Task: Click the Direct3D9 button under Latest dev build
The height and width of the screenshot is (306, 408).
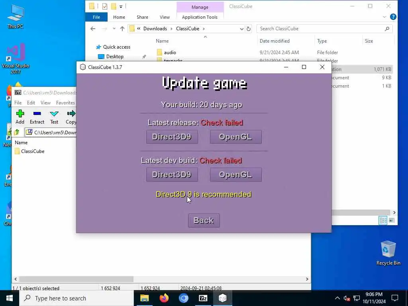Action: click(x=172, y=175)
